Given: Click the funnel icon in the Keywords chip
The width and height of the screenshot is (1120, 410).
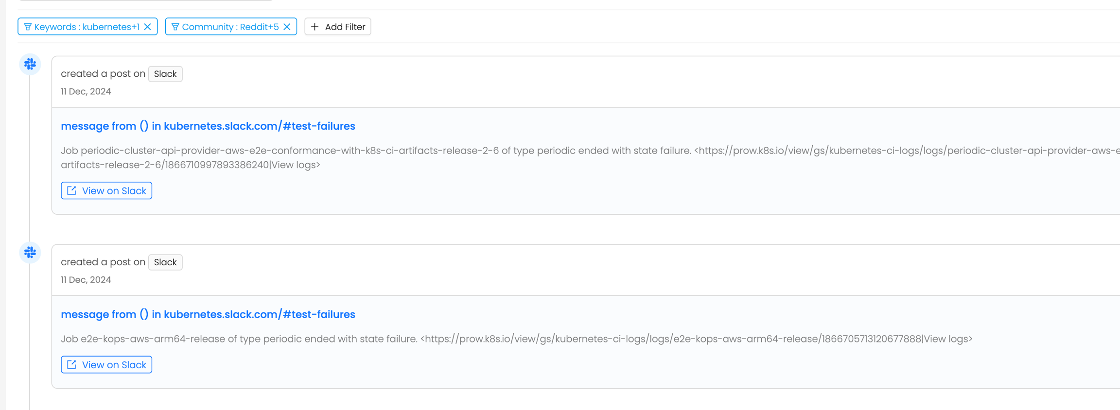Looking at the screenshot, I should pyautogui.click(x=28, y=27).
